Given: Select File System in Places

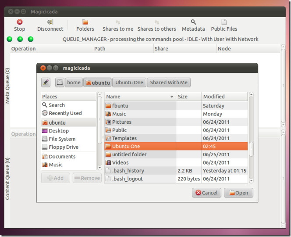Looking at the screenshot, I should pos(68,139).
